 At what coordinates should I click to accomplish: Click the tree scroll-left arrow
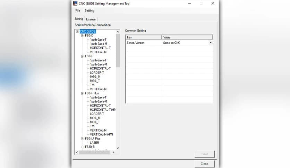77,152
